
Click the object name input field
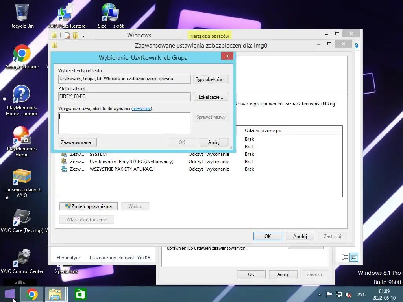coord(124,123)
